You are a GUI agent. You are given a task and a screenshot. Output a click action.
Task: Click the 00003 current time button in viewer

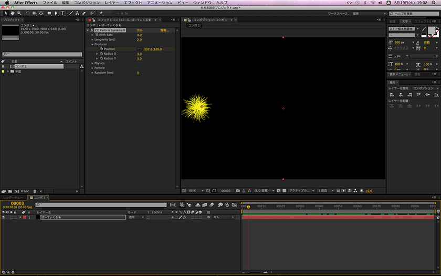(226, 191)
